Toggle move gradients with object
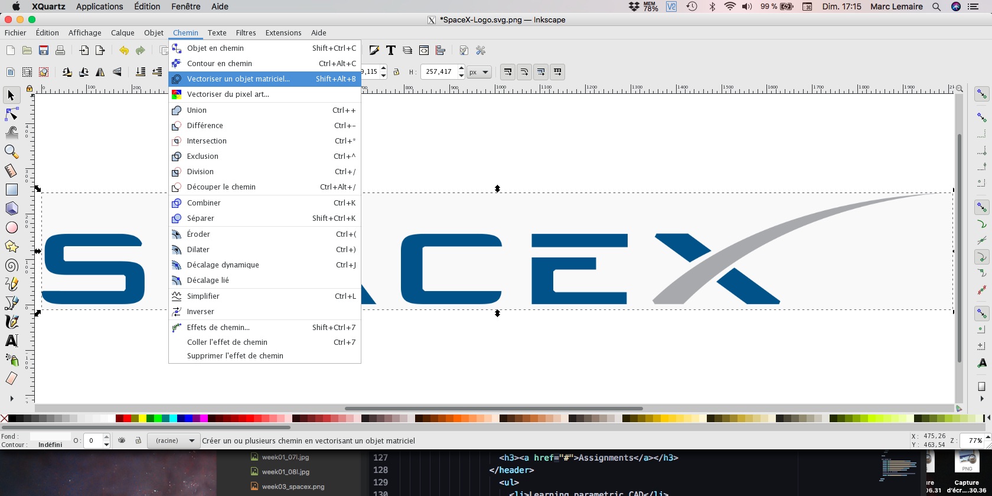This screenshot has height=496, width=992. click(540, 72)
